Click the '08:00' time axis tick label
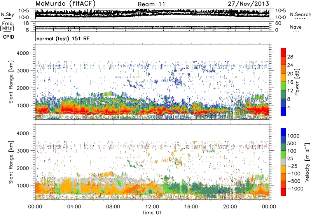 [x=113, y=207]
